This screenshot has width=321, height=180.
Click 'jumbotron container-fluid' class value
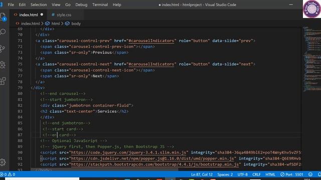(100, 105)
